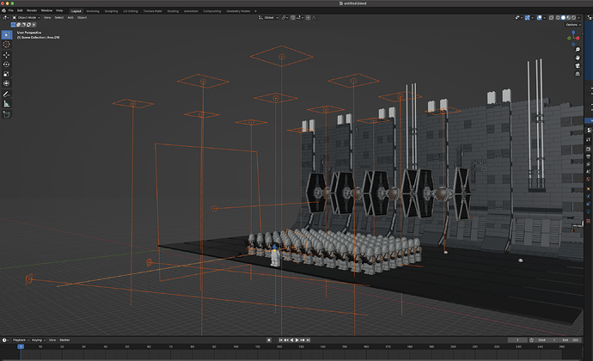Open the Global transform orientation dropdown
The image size is (593, 361).
(268, 17)
